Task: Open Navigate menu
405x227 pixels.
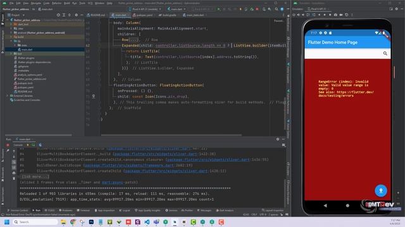Action: click(x=36, y=3)
